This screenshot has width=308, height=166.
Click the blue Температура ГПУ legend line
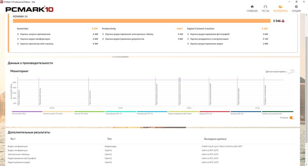(x=152, y=112)
